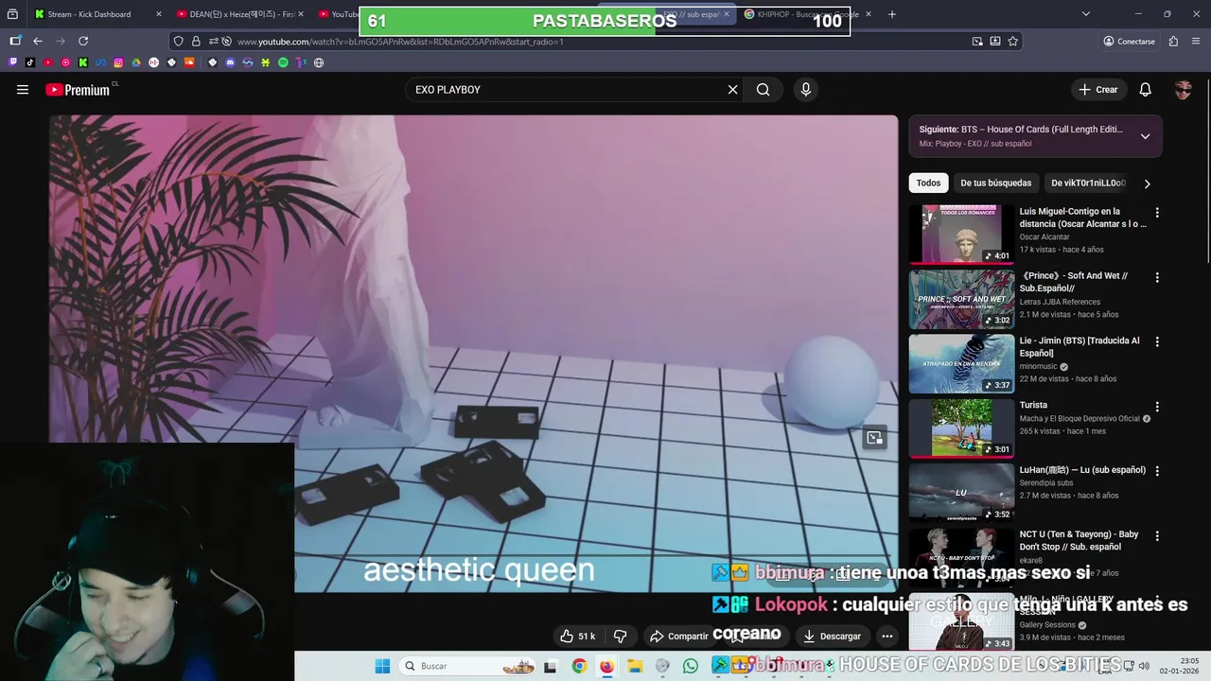Open Windows Start menu
This screenshot has height=681, width=1211.
point(382,666)
